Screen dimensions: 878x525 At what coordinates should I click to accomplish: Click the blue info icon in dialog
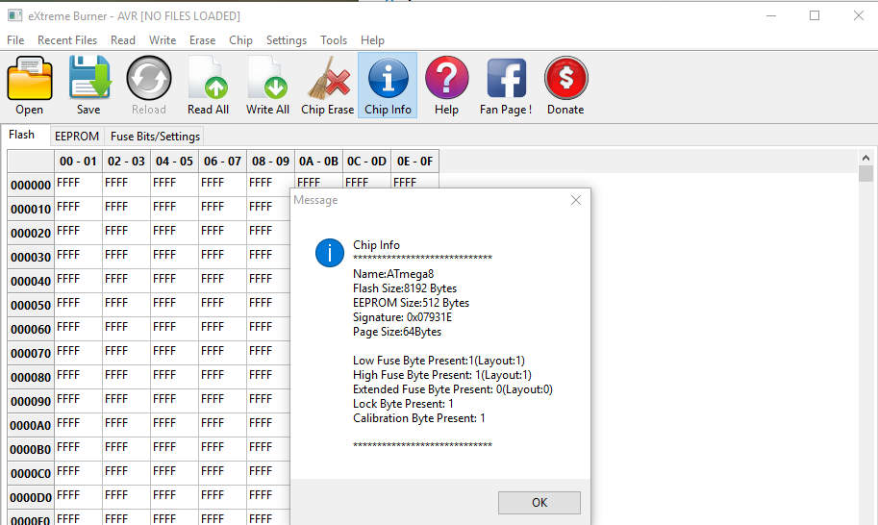click(329, 253)
